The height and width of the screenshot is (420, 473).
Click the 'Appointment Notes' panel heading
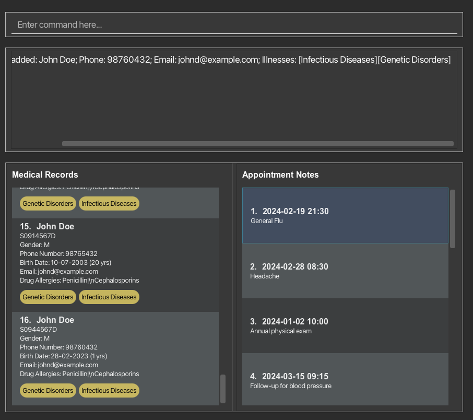coord(280,175)
